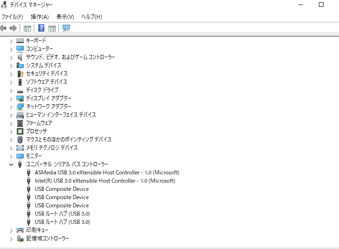The image size is (339, 249).
Task: Click the speaker icon for サウンド category
Action: pyautogui.click(x=20, y=57)
